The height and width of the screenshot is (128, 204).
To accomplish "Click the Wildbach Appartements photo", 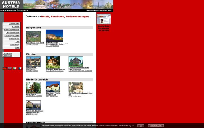I will pyautogui.click(x=53, y=62).
